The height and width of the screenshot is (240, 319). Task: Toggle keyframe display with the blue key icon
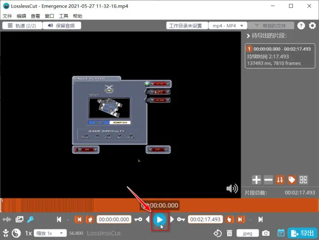(x=30, y=219)
